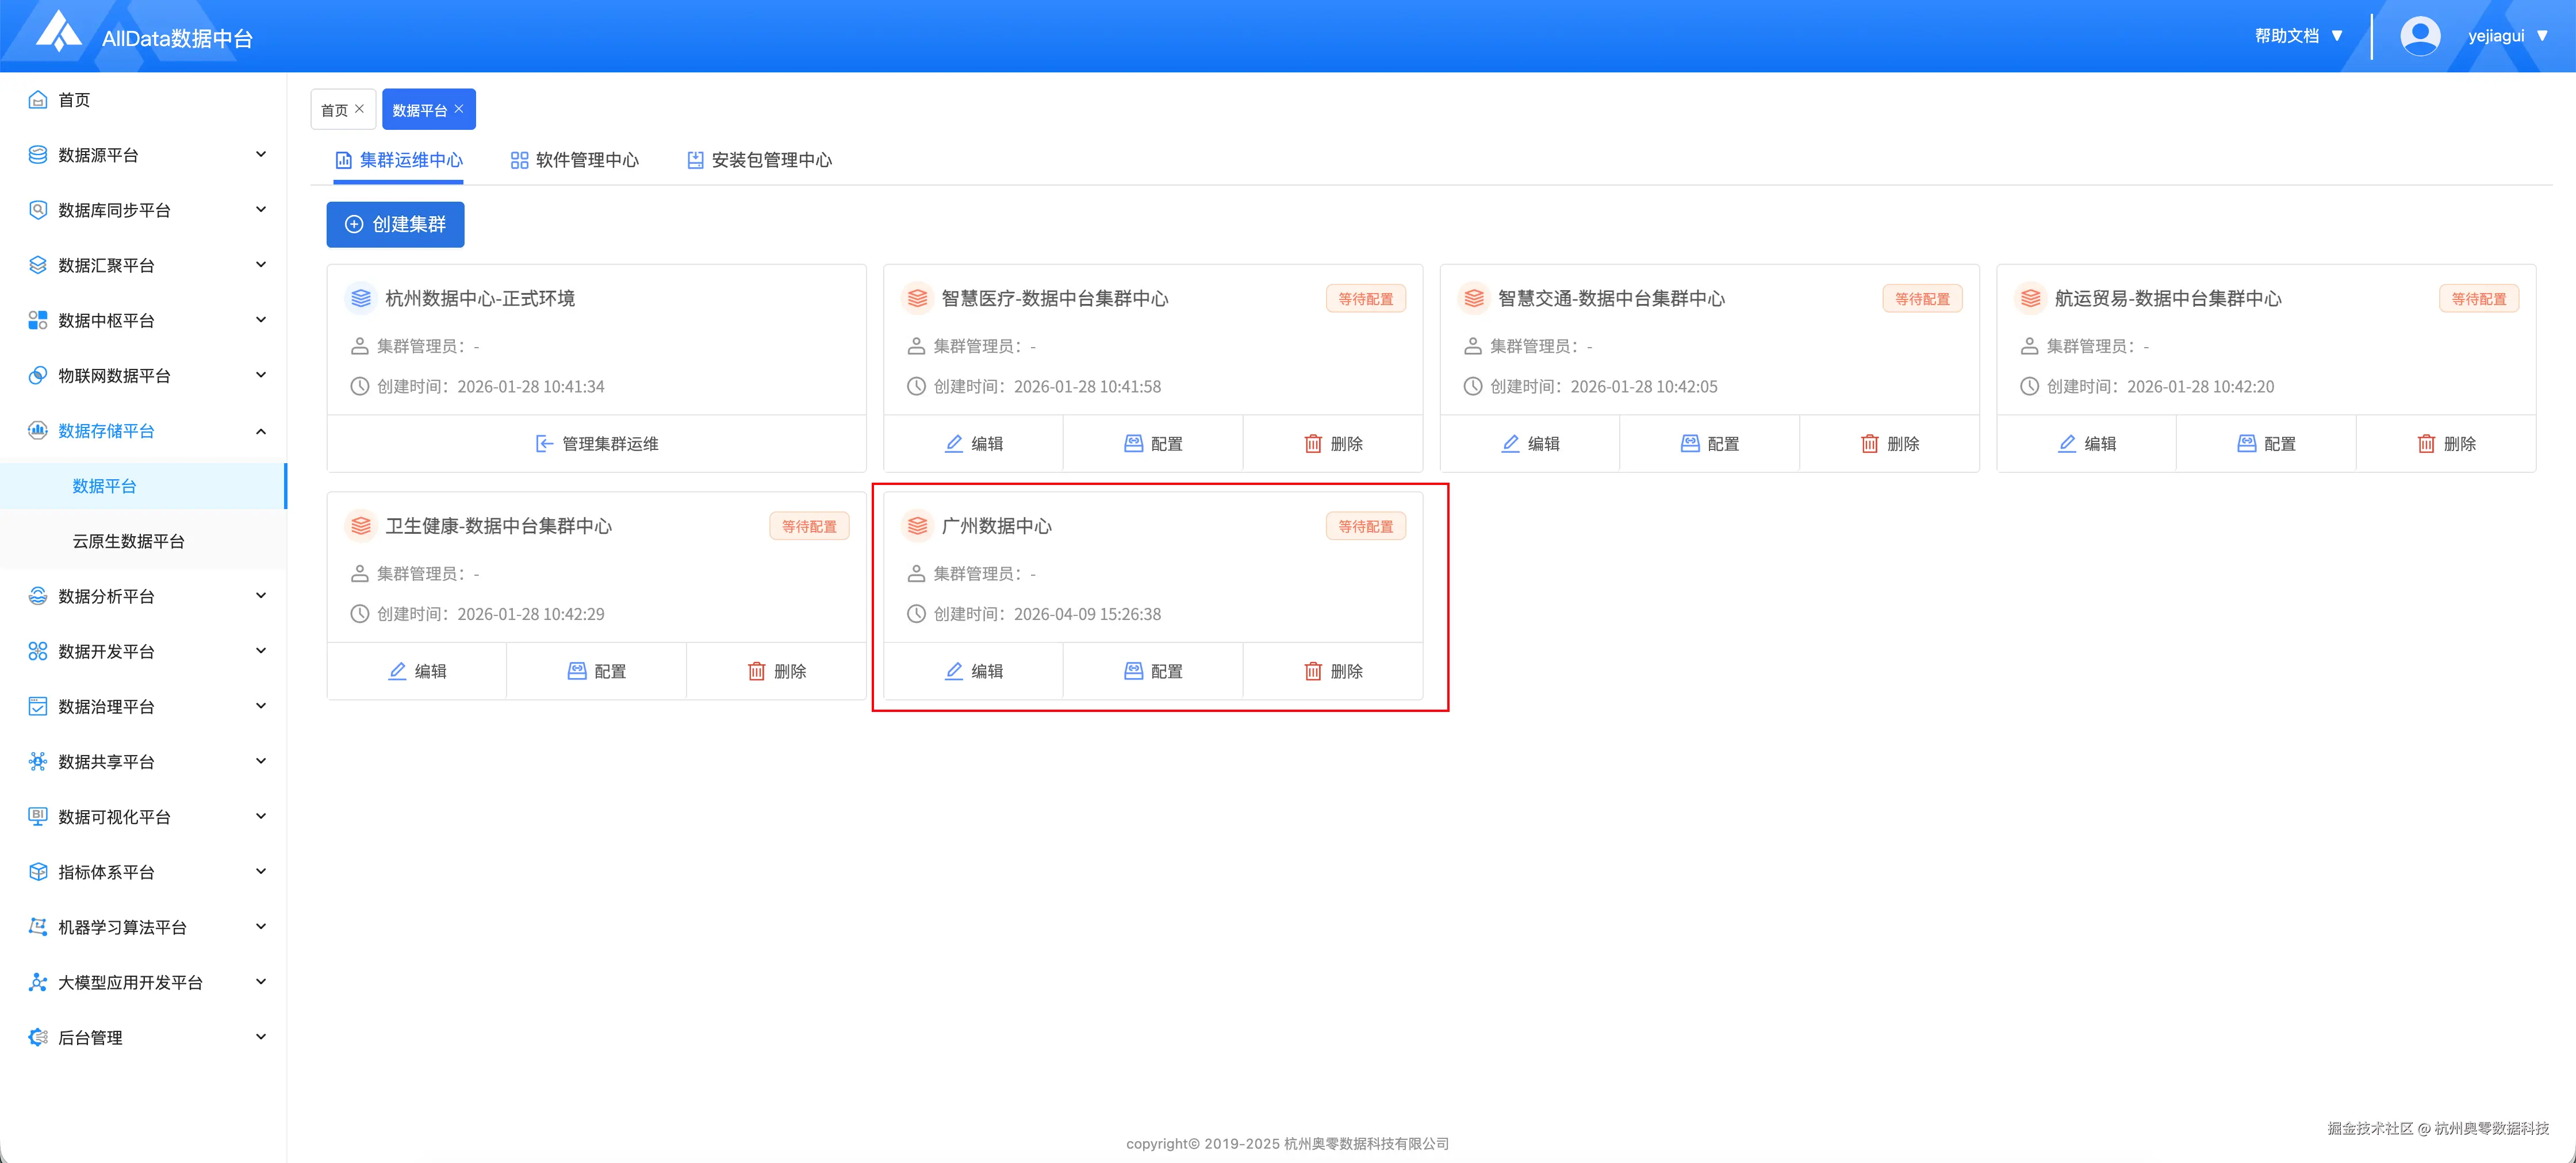
Task: Click the 数据汇聚平台 sidebar icon
Action: click(x=37, y=265)
